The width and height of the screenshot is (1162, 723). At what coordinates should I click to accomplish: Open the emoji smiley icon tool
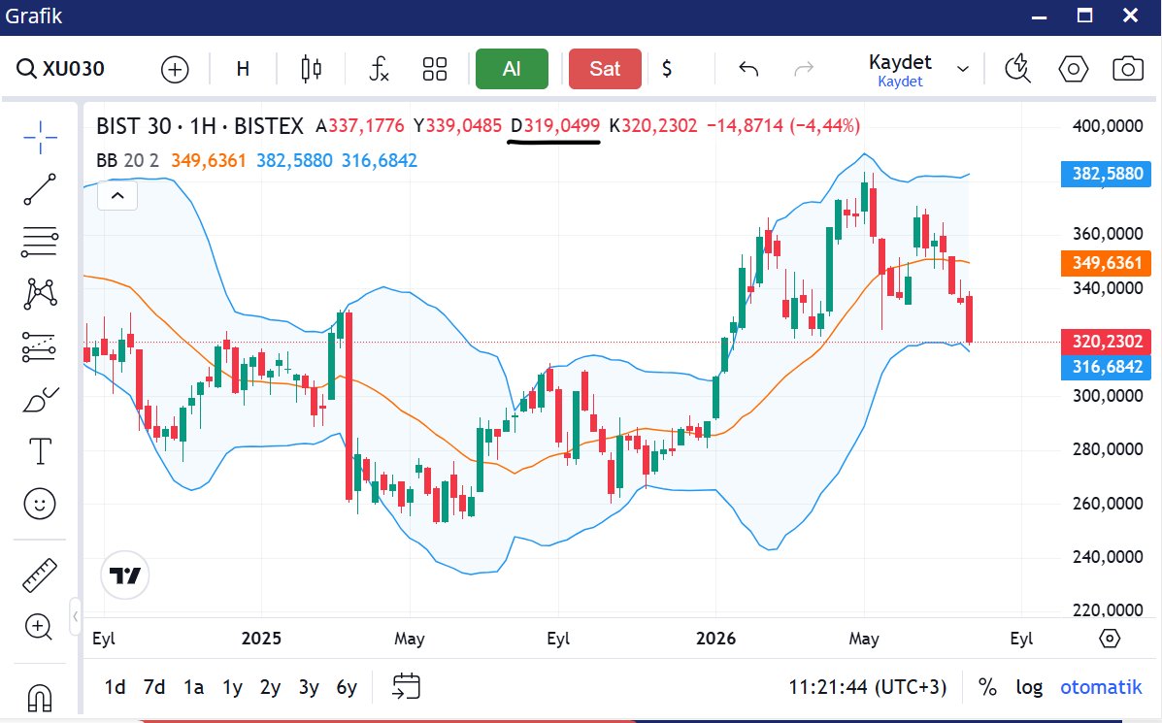pos(40,504)
